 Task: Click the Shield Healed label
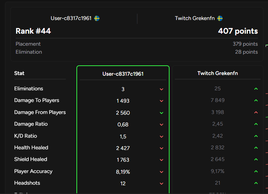click(x=31, y=159)
